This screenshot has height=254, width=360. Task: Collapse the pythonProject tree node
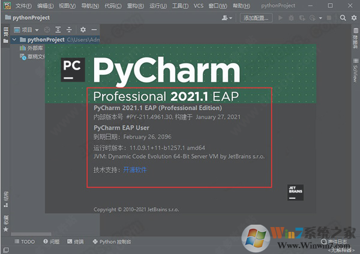pyautogui.click(x=14, y=40)
